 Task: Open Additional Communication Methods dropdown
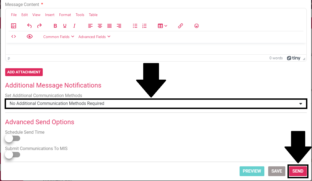pos(156,104)
